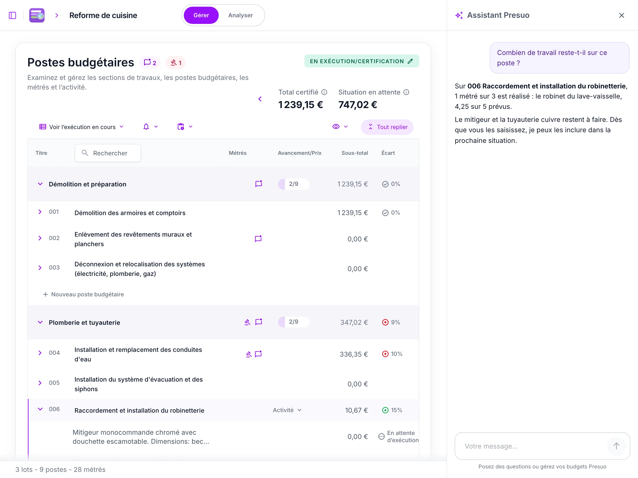Open the clipboard schedule dropdown

[x=185, y=127]
